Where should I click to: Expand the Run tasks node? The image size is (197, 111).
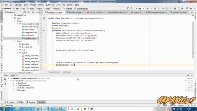click(x=14, y=90)
